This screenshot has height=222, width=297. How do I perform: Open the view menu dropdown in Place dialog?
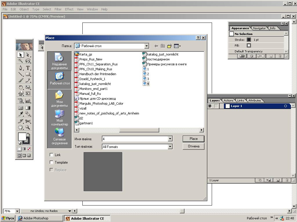pyautogui.click(x=177, y=46)
